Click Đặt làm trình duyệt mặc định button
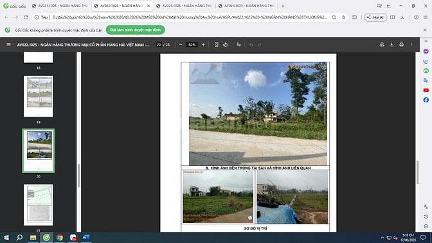The image size is (432, 243). pyautogui.click(x=135, y=30)
